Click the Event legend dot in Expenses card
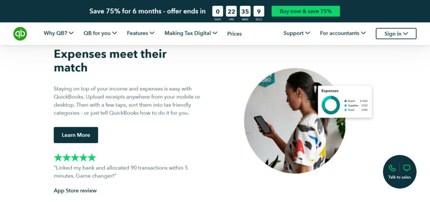The width and height of the screenshot is (430, 202). (x=346, y=101)
